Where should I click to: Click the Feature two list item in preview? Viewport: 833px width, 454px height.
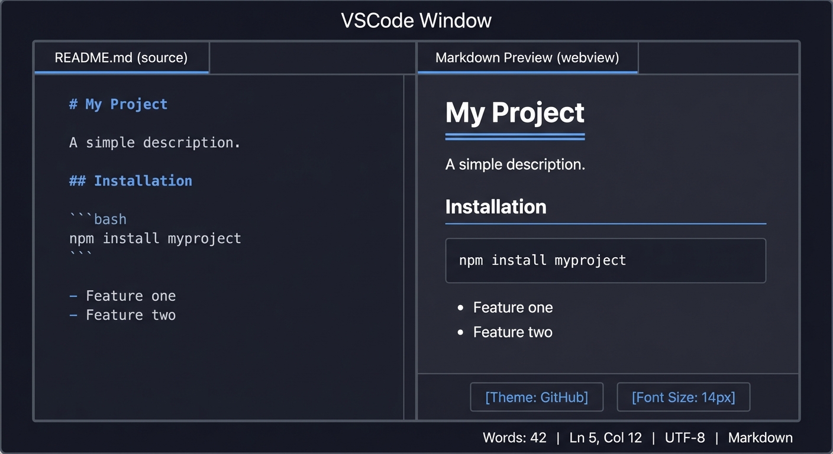click(x=512, y=332)
